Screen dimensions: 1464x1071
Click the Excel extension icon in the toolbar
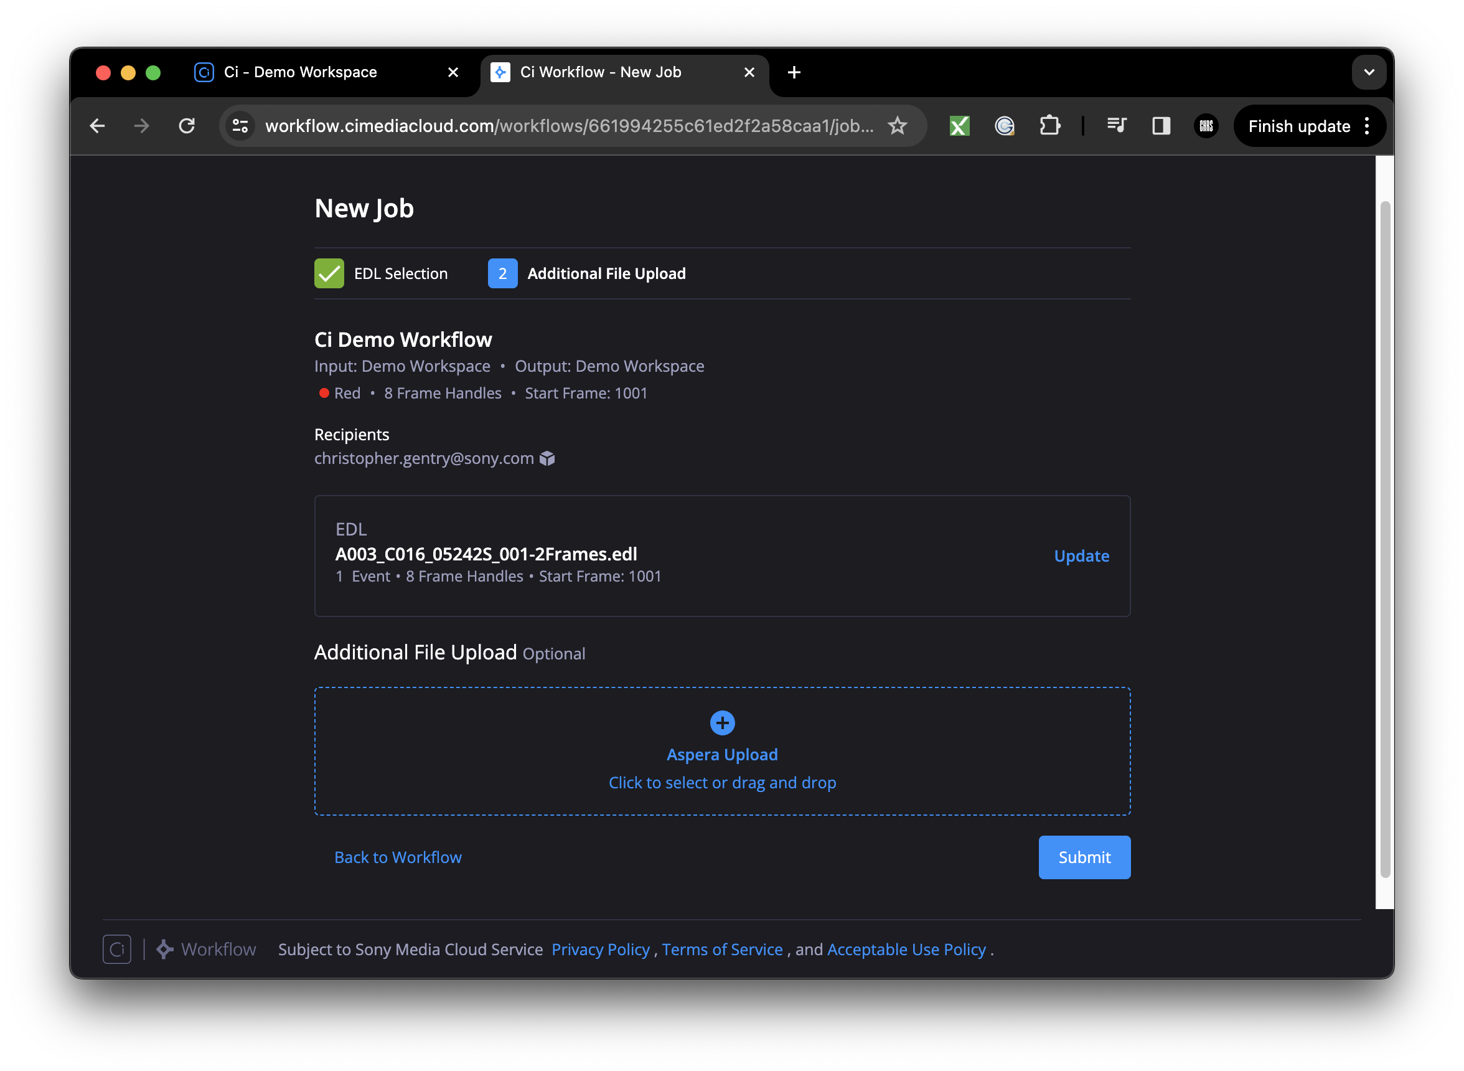(959, 126)
